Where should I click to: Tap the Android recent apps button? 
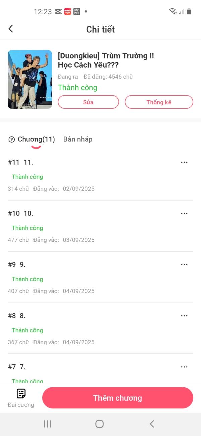(x=47, y=424)
